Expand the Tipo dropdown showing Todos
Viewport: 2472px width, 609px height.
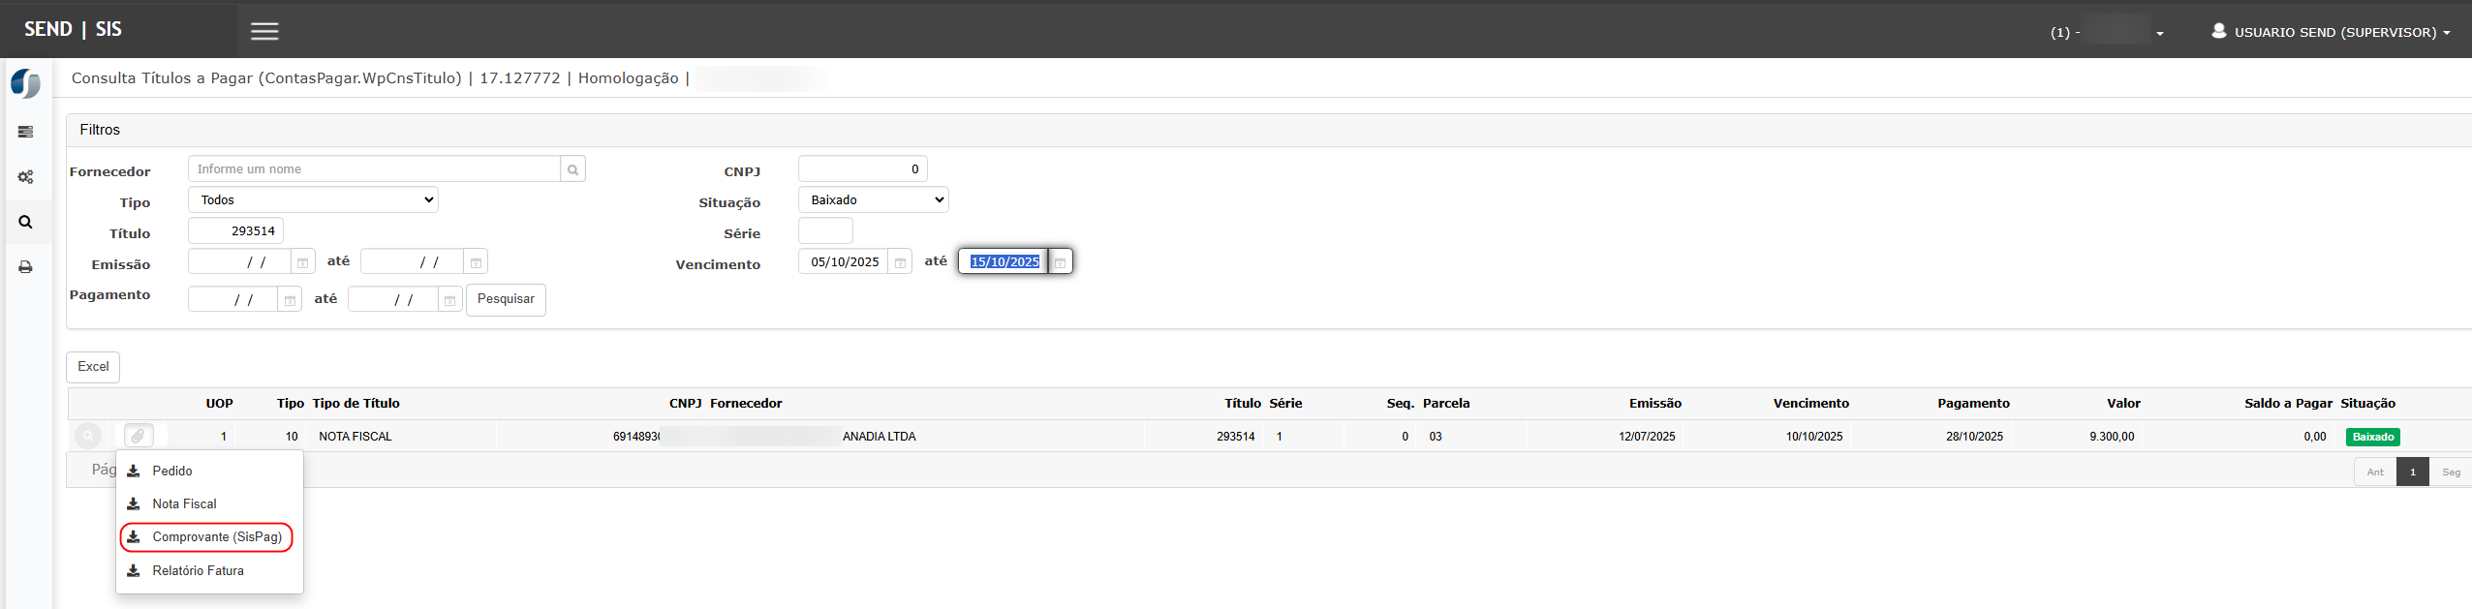pos(313,199)
